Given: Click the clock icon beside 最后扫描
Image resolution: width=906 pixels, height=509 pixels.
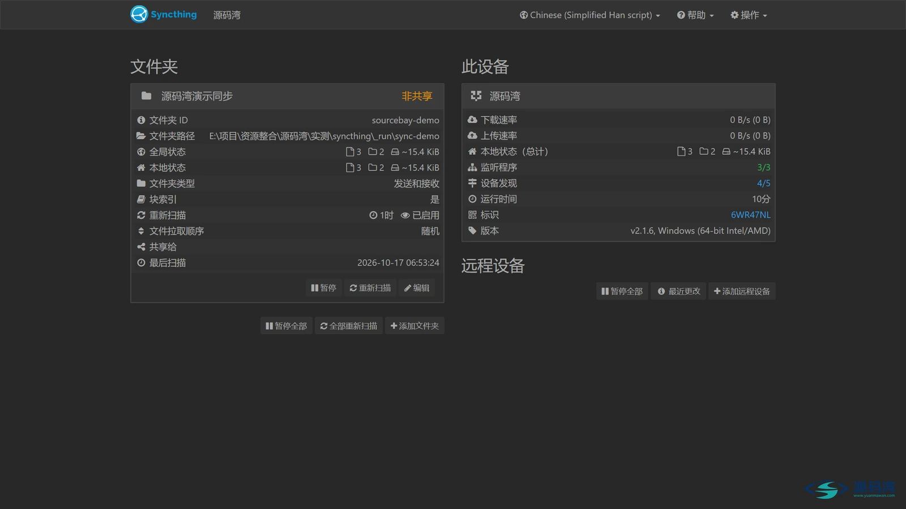Looking at the screenshot, I should pyautogui.click(x=141, y=262).
